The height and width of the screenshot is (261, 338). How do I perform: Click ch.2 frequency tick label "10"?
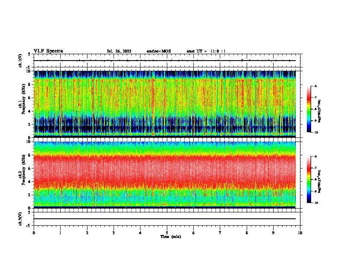(x=29, y=142)
